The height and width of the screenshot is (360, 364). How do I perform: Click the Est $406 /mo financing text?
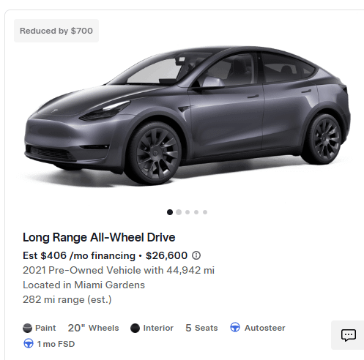(x=79, y=255)
